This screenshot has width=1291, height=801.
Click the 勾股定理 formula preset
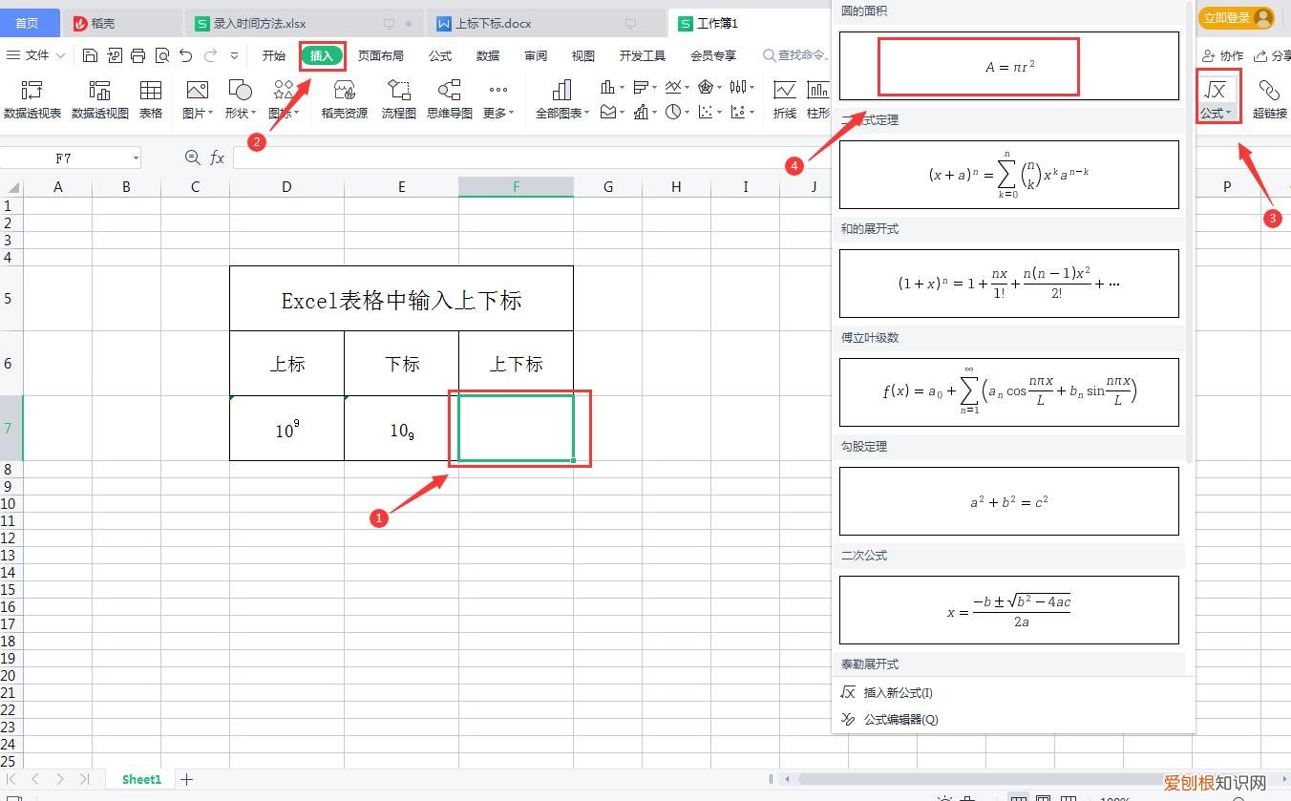click(x=1008, y=500)
